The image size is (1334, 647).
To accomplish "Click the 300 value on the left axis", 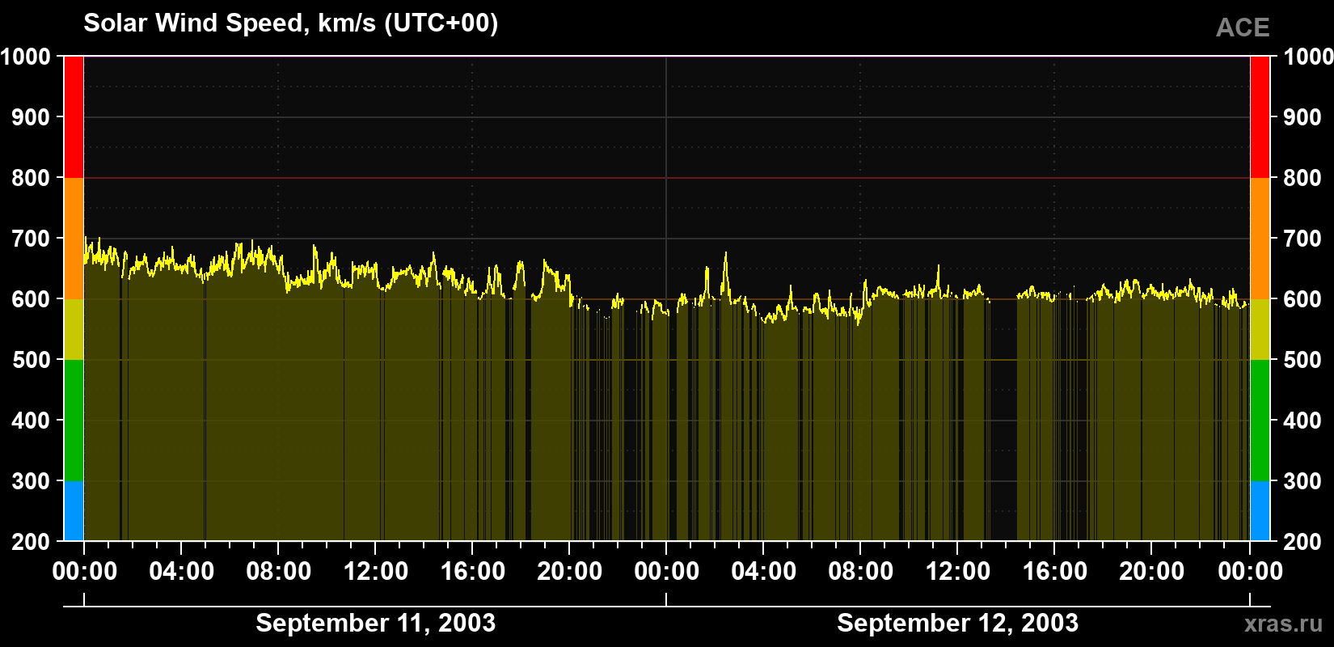I will [32, 481].
